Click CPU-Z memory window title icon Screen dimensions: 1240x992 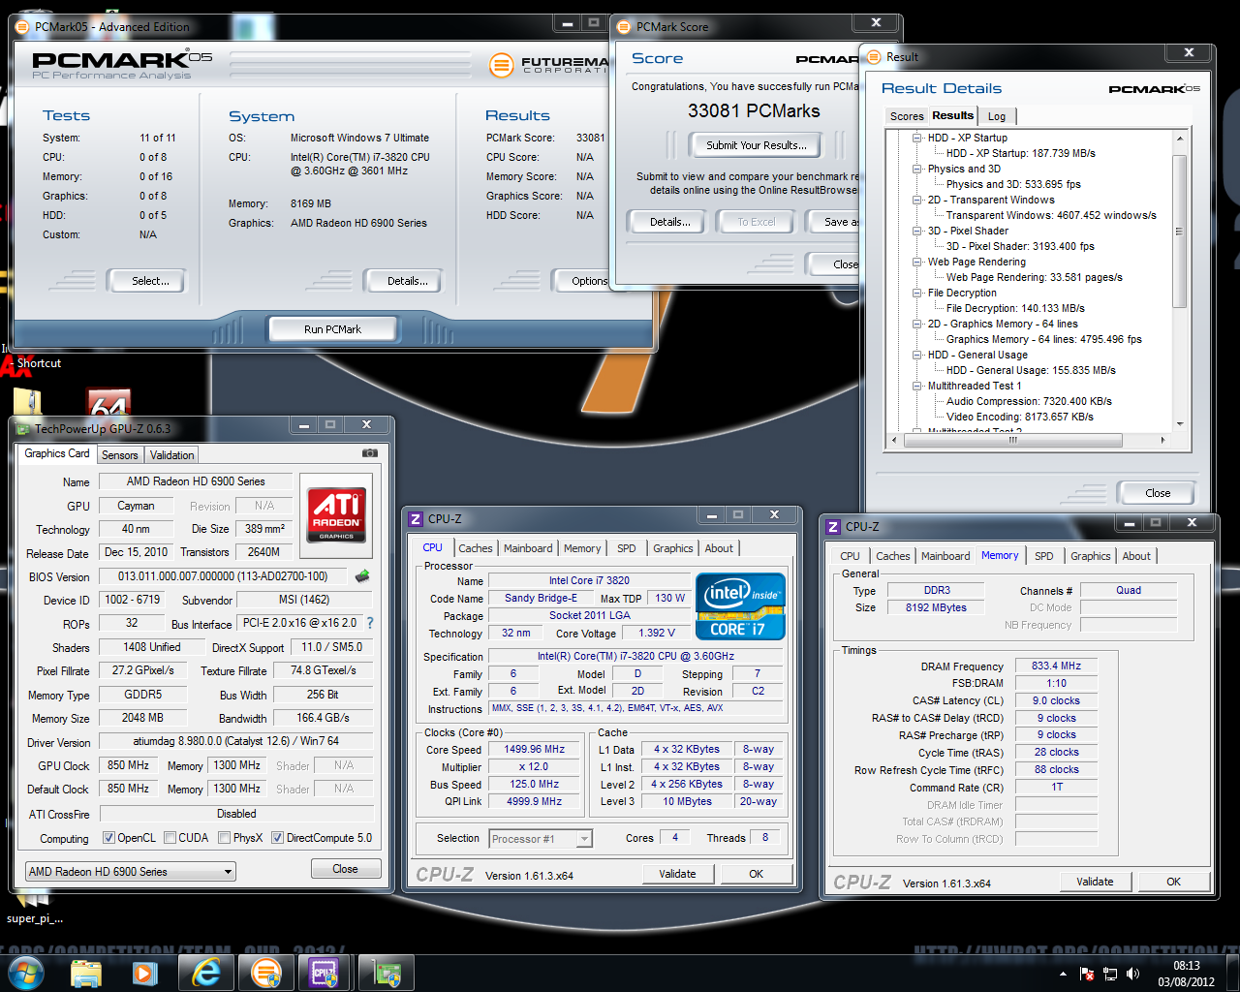coord(833,527)
